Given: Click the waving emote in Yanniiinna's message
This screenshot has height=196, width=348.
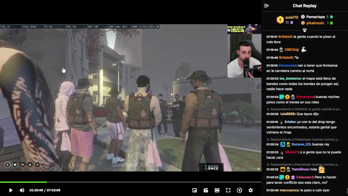Looking at the screenshot, I should tap(322, 169).
